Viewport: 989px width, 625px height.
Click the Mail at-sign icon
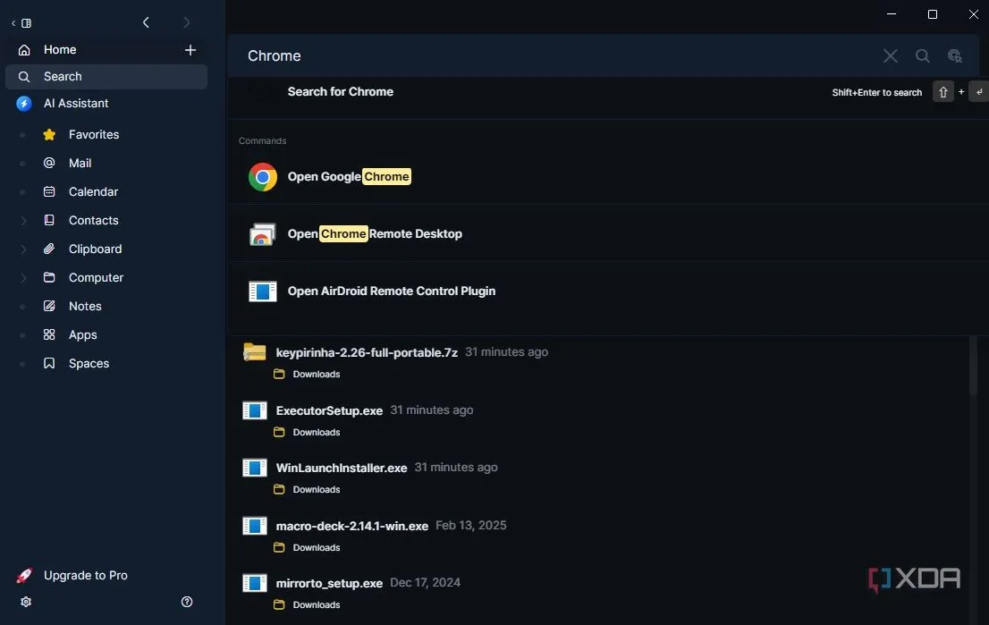pyautogui.click(x=49, y=163)
